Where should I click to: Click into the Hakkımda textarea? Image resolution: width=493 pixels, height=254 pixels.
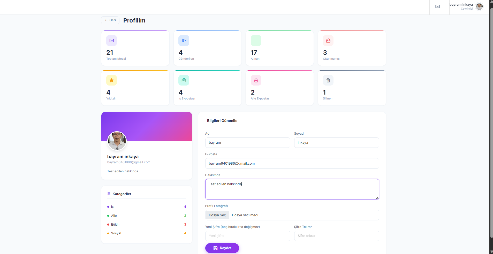point(292,189)
